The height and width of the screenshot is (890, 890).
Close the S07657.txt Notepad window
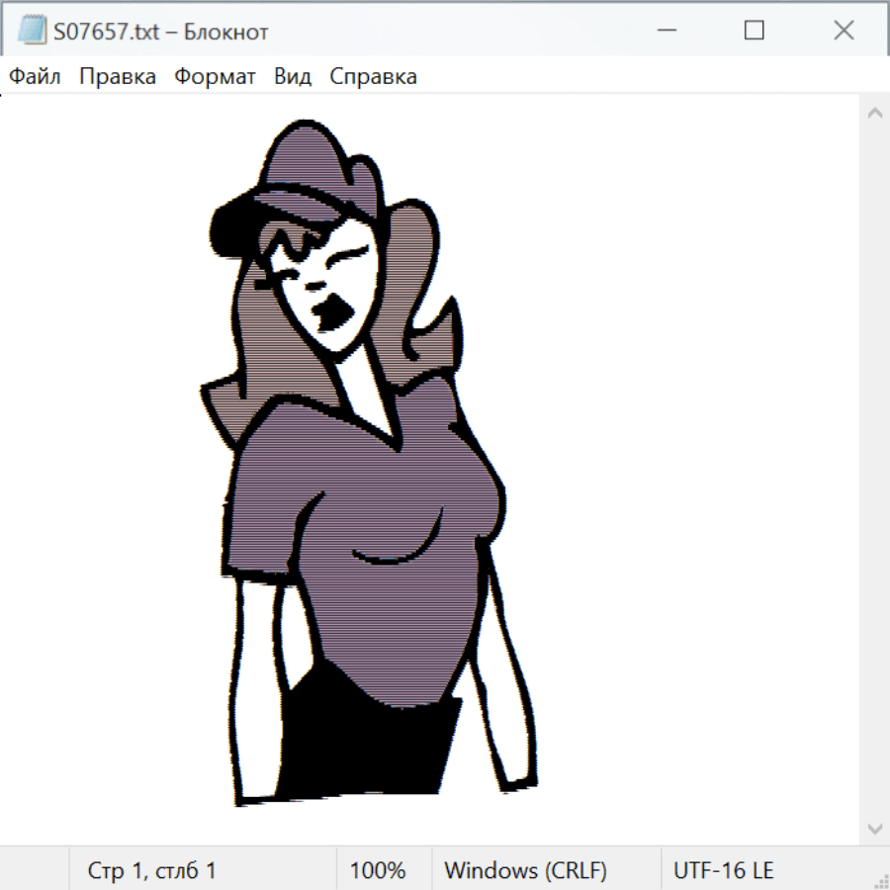coord(844,31)
